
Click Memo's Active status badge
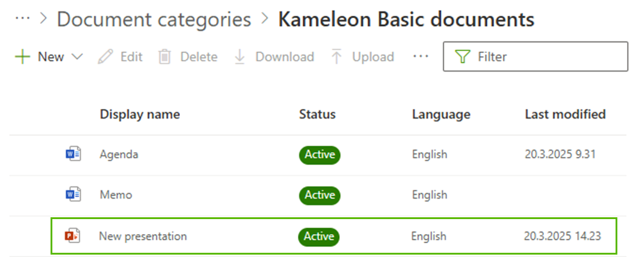320,195
